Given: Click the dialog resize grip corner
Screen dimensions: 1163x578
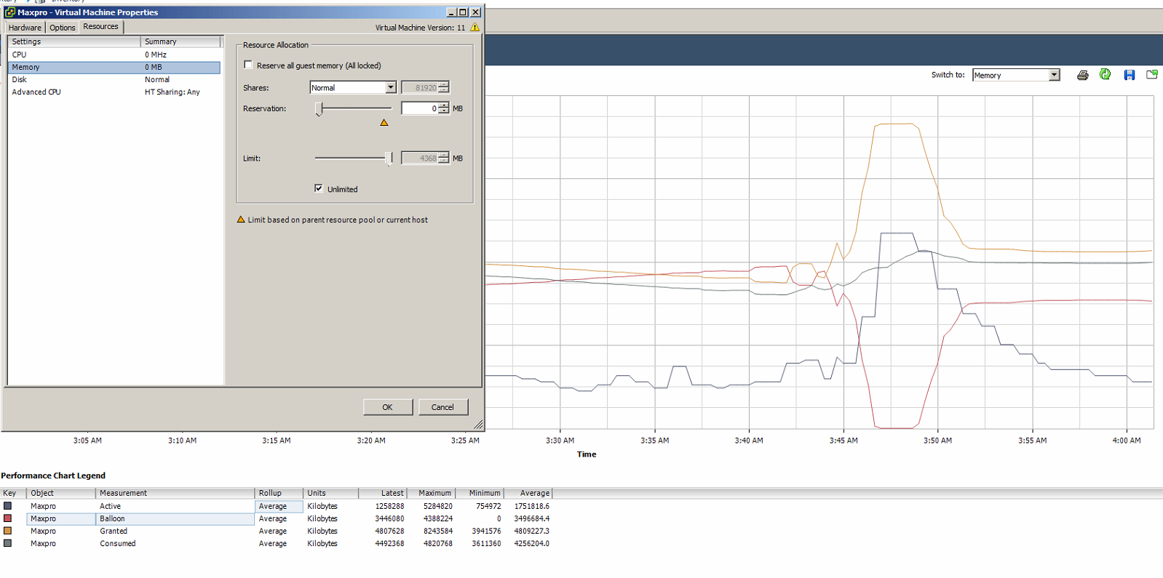Looking at the screenshot, I should 478,425.
